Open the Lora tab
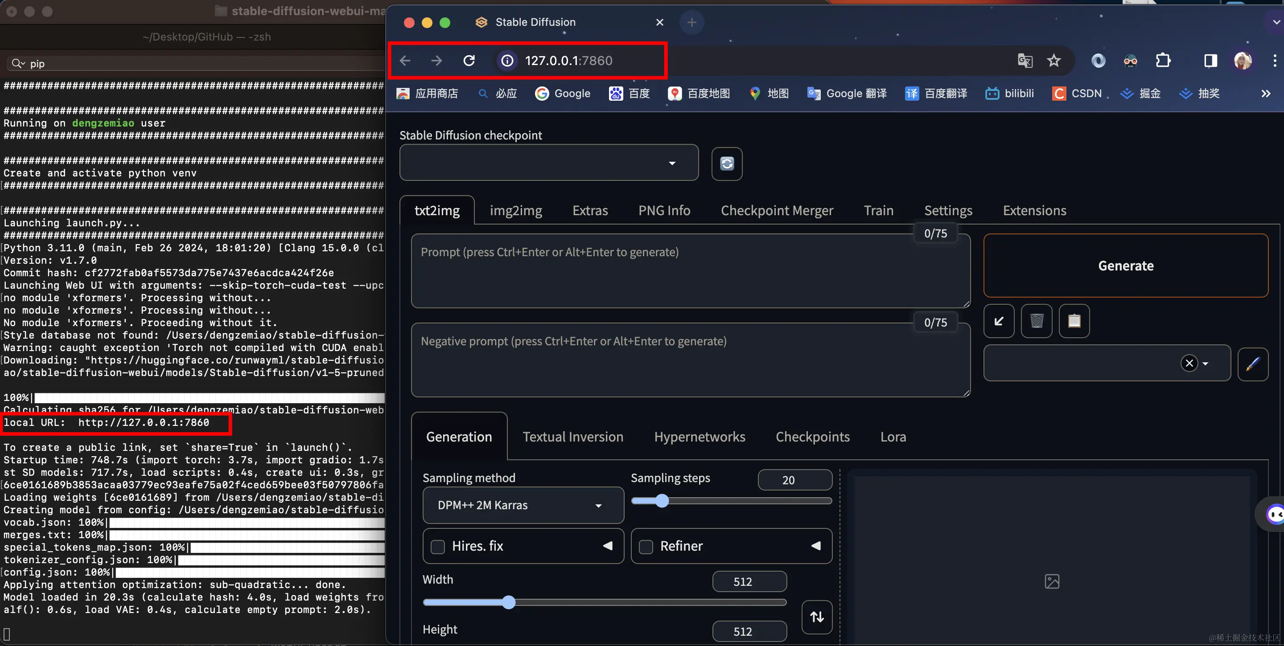This screenshot has height=646, width=1284. (893, 437)
